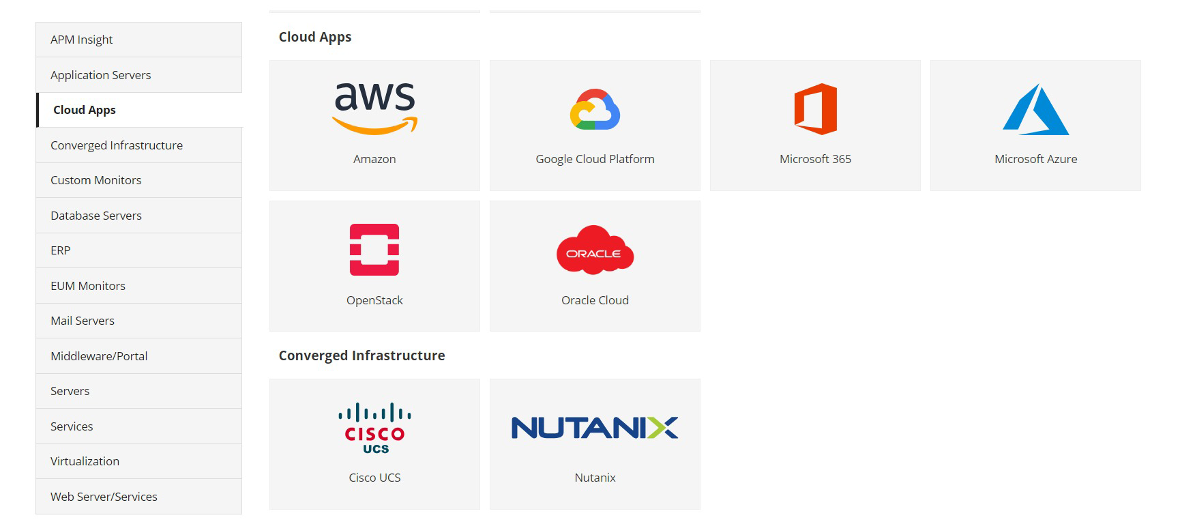Click Cisco UCS text label
This screenshot has width=1195, height=524.
click(374, 478)
